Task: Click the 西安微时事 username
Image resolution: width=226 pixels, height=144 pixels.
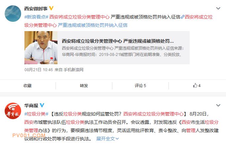Action: pyautogui.click(x=36, y=9)
